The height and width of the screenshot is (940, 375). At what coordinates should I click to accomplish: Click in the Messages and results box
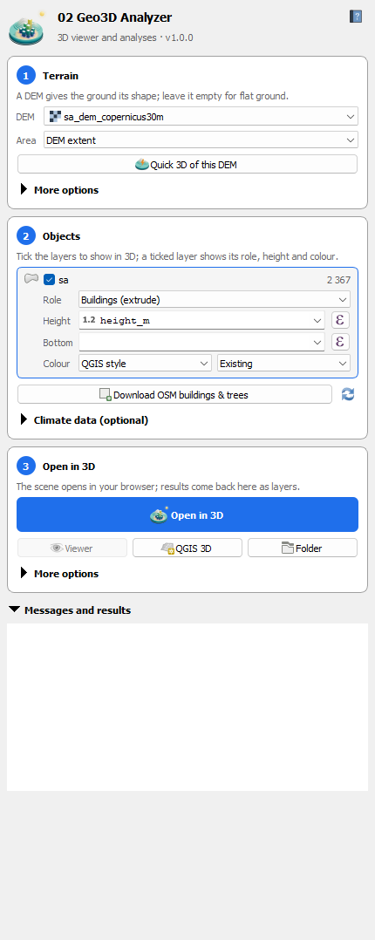[x=187, y=707]
